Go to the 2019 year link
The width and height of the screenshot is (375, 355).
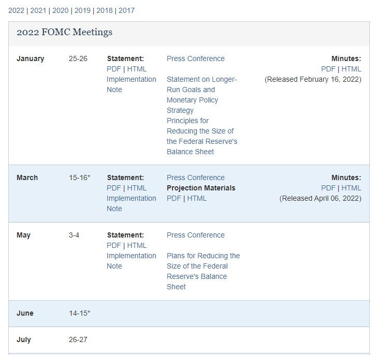(82, 10)
